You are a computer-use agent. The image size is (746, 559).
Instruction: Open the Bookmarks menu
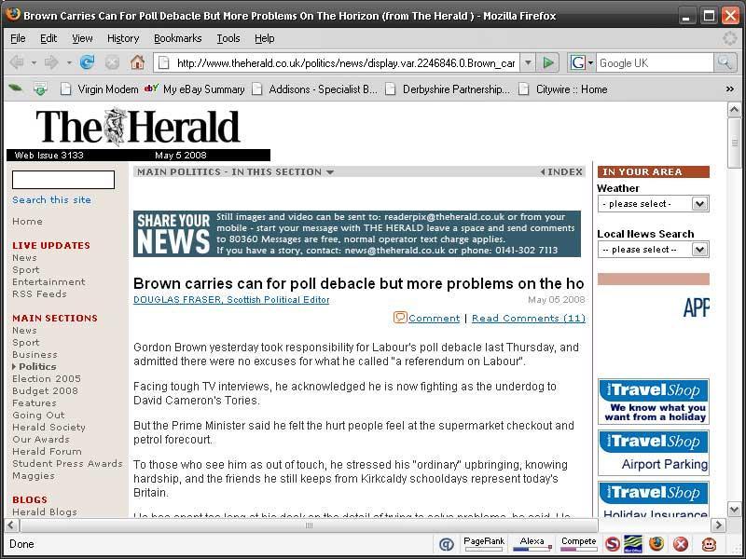(177, 38)
